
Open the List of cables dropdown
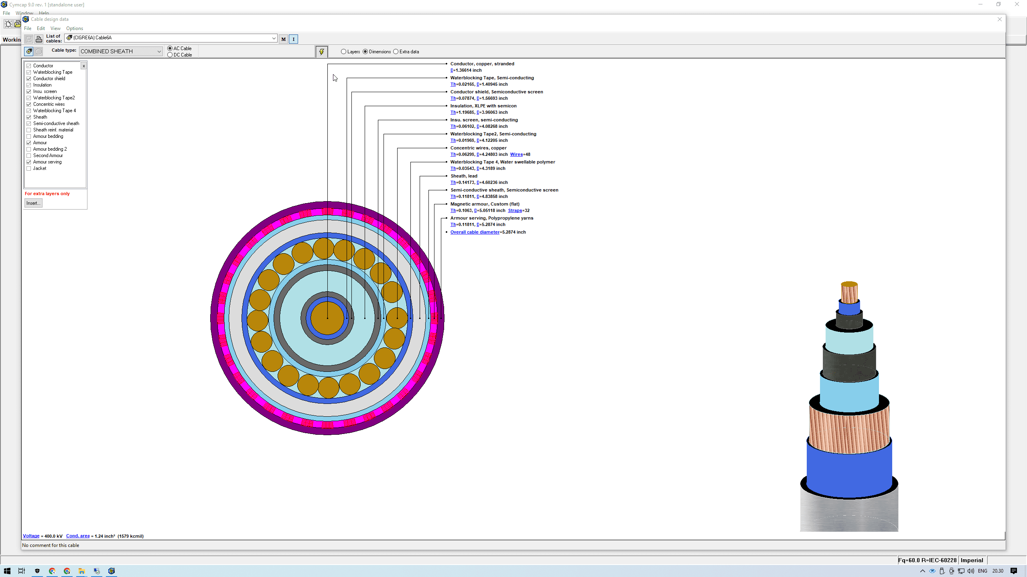[274, 38]
